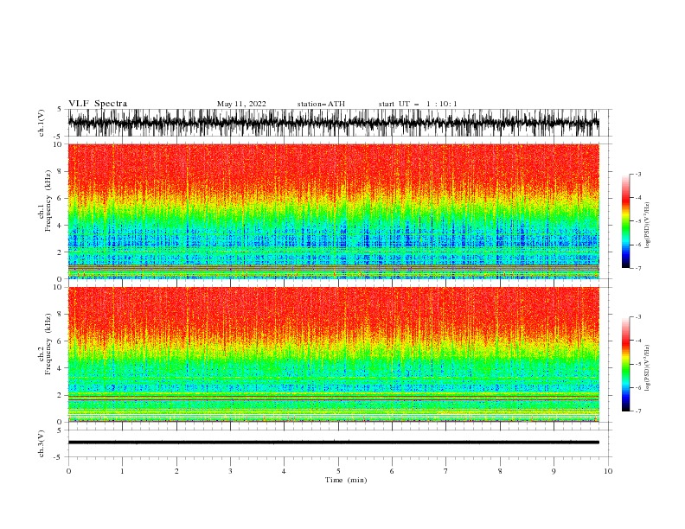Click the lower colorbar '-3' tick label

click(638, 317)
